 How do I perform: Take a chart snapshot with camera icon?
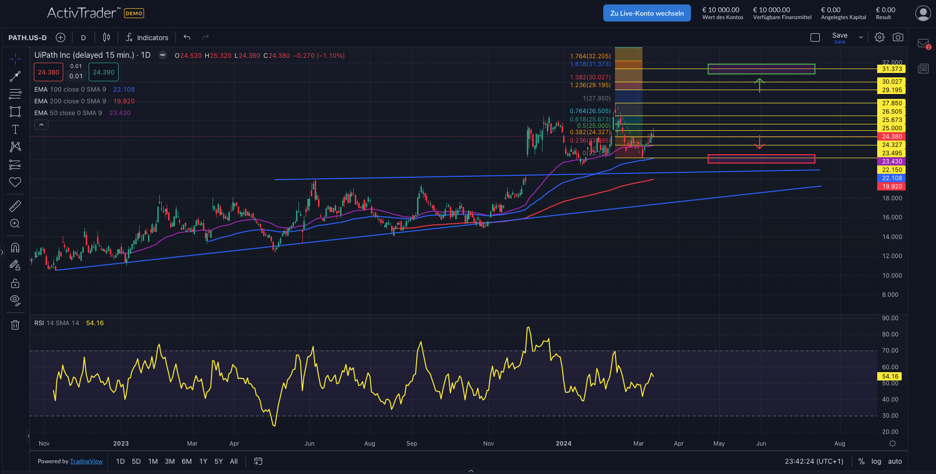[898, 37]
